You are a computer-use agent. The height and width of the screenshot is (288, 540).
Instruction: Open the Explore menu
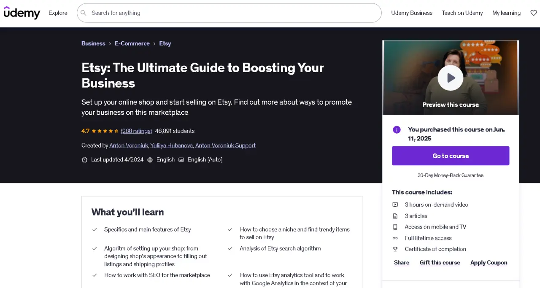click(x=58, y=13)
